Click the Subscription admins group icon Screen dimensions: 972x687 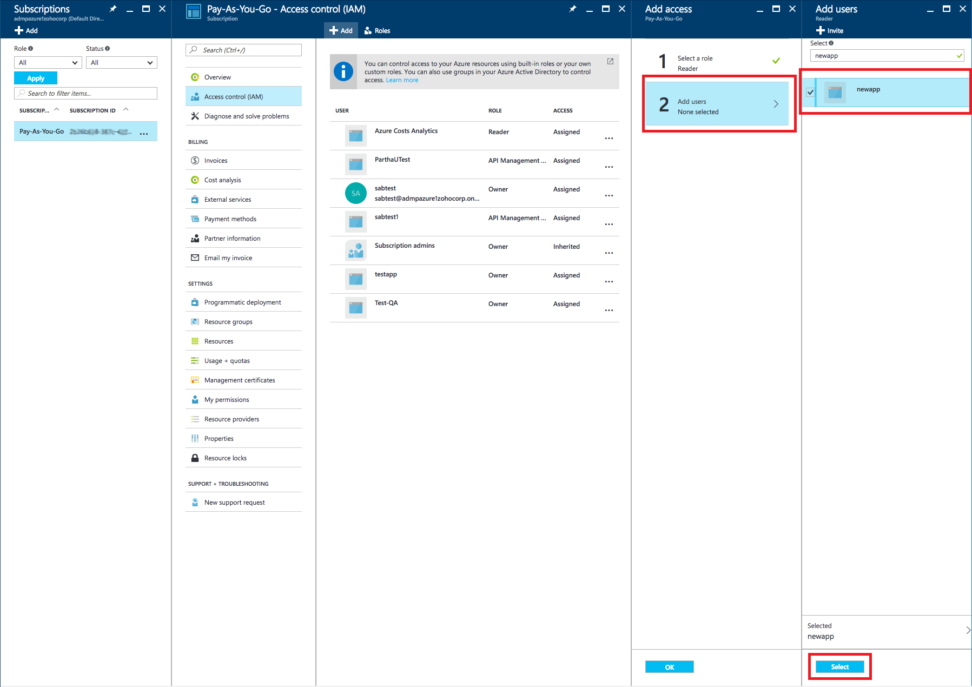(355, 250)
